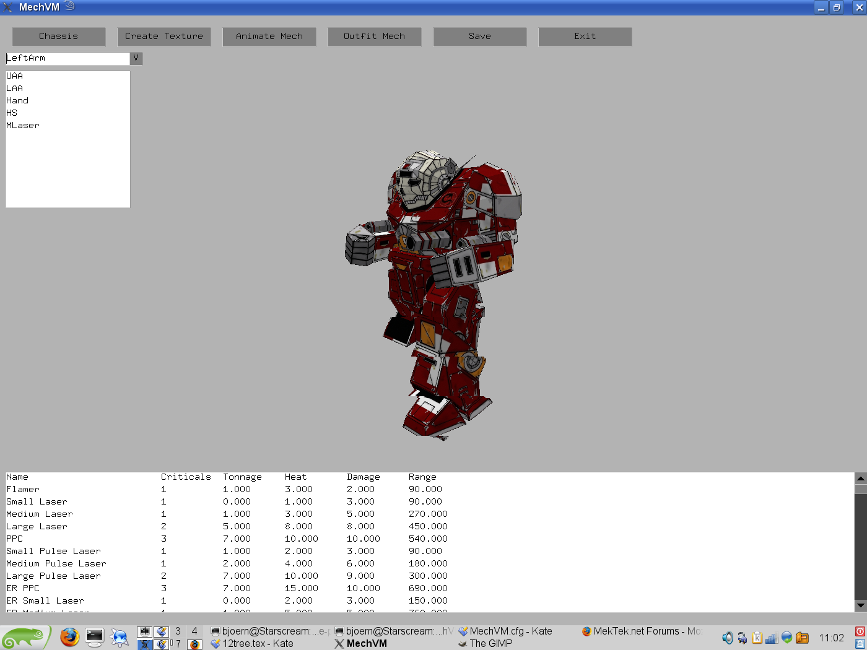Open the Konsole terminal icon
This screenshot has height=650, width=867.
tap(94, 638)
